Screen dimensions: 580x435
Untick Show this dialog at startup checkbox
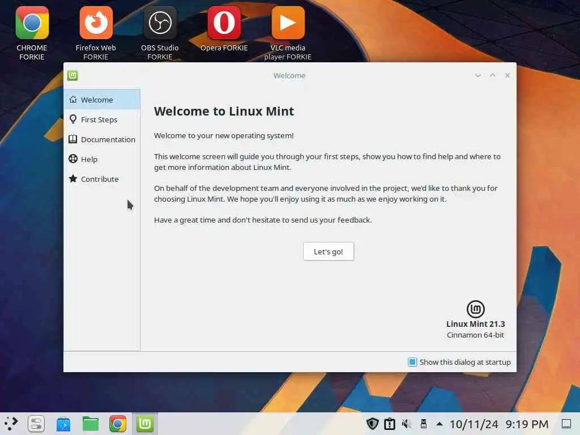click(412, 362)
